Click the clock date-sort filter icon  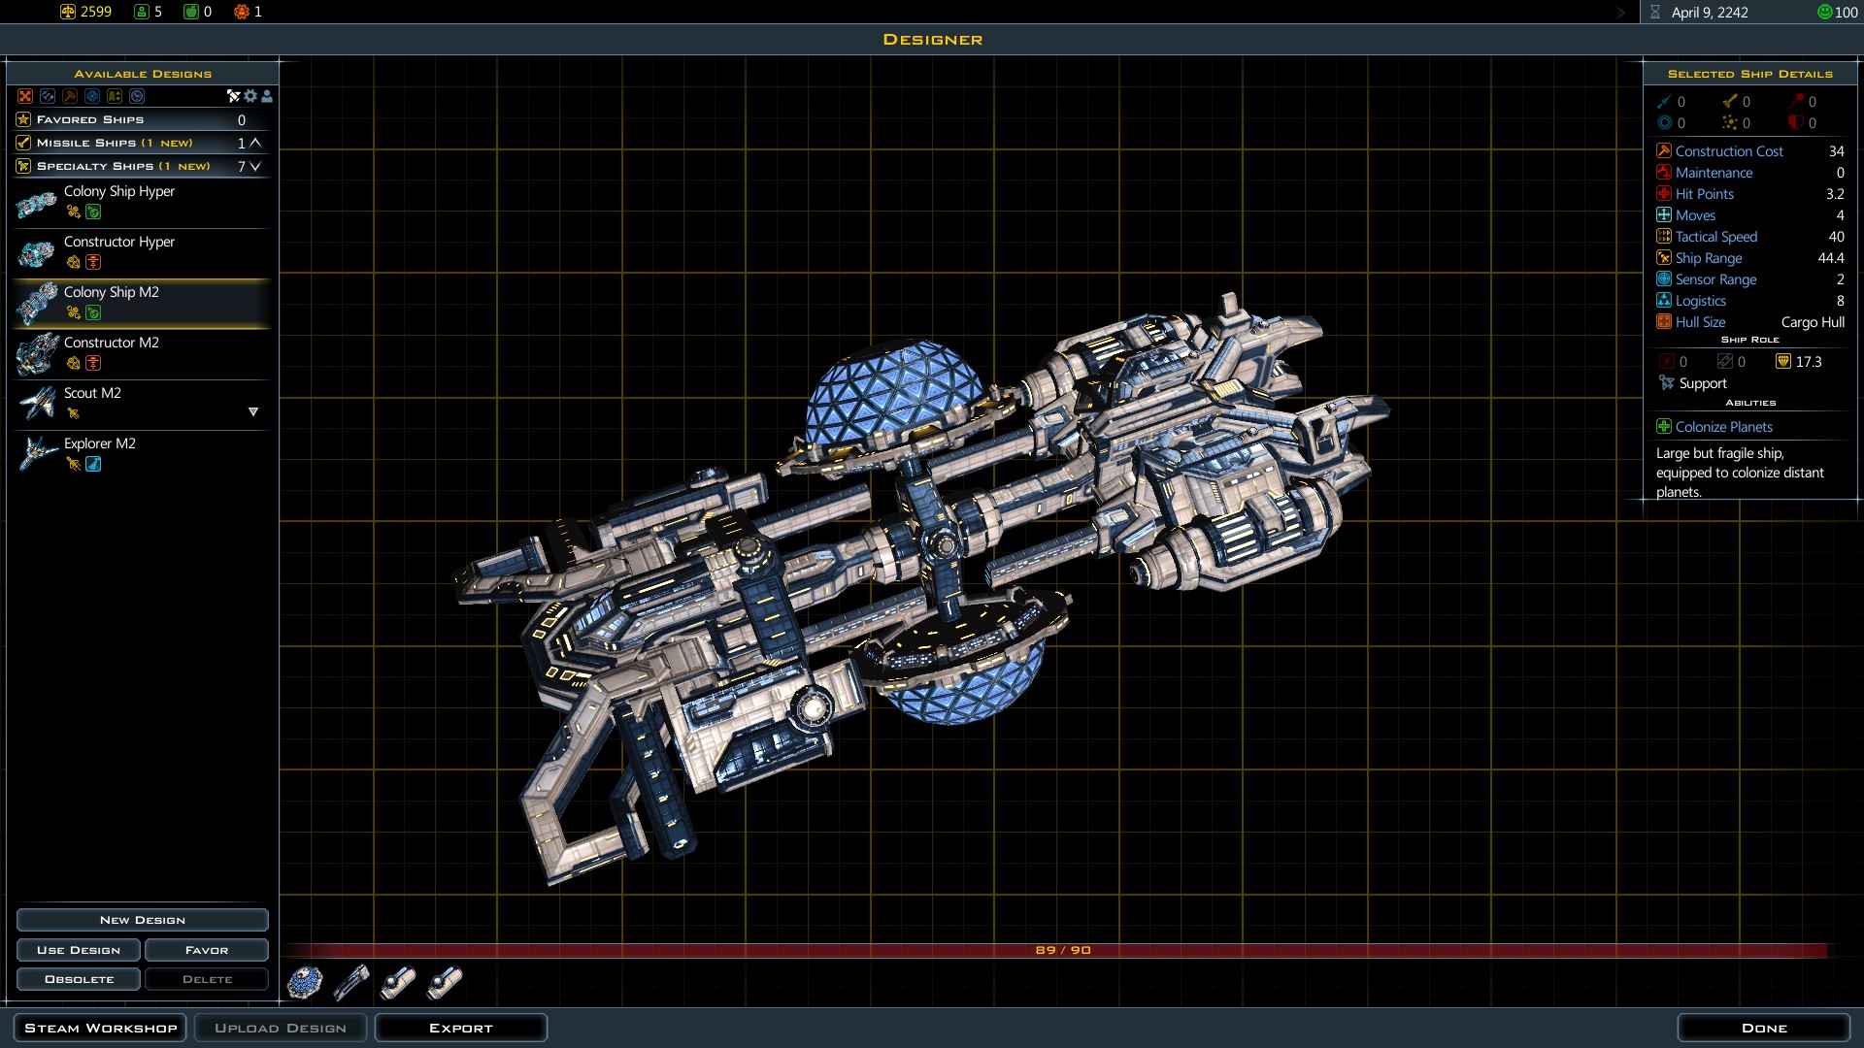(137, 96)
